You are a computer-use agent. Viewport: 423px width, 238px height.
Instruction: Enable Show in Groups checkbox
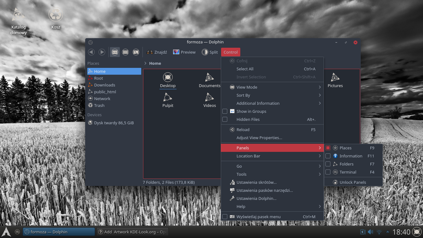point(225,111)
